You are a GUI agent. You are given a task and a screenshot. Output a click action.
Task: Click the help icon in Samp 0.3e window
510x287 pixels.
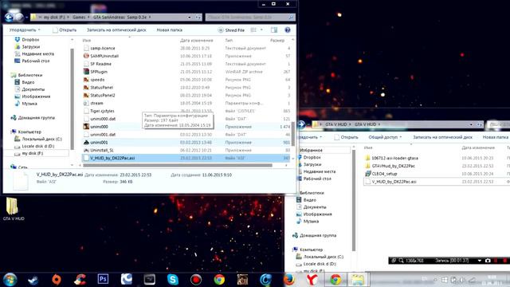(x=288, y=30)
